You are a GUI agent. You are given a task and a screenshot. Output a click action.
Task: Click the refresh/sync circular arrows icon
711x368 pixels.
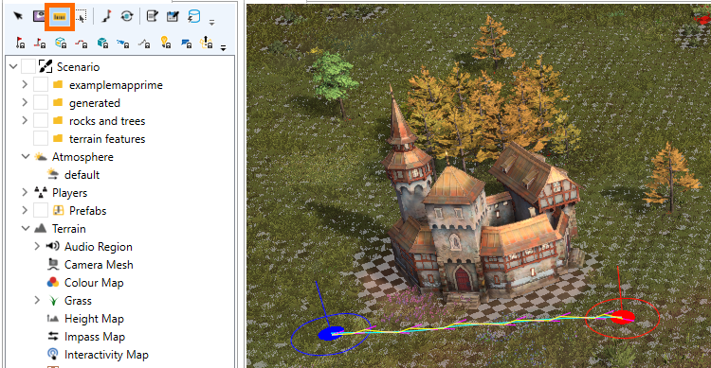pos(127,16)
